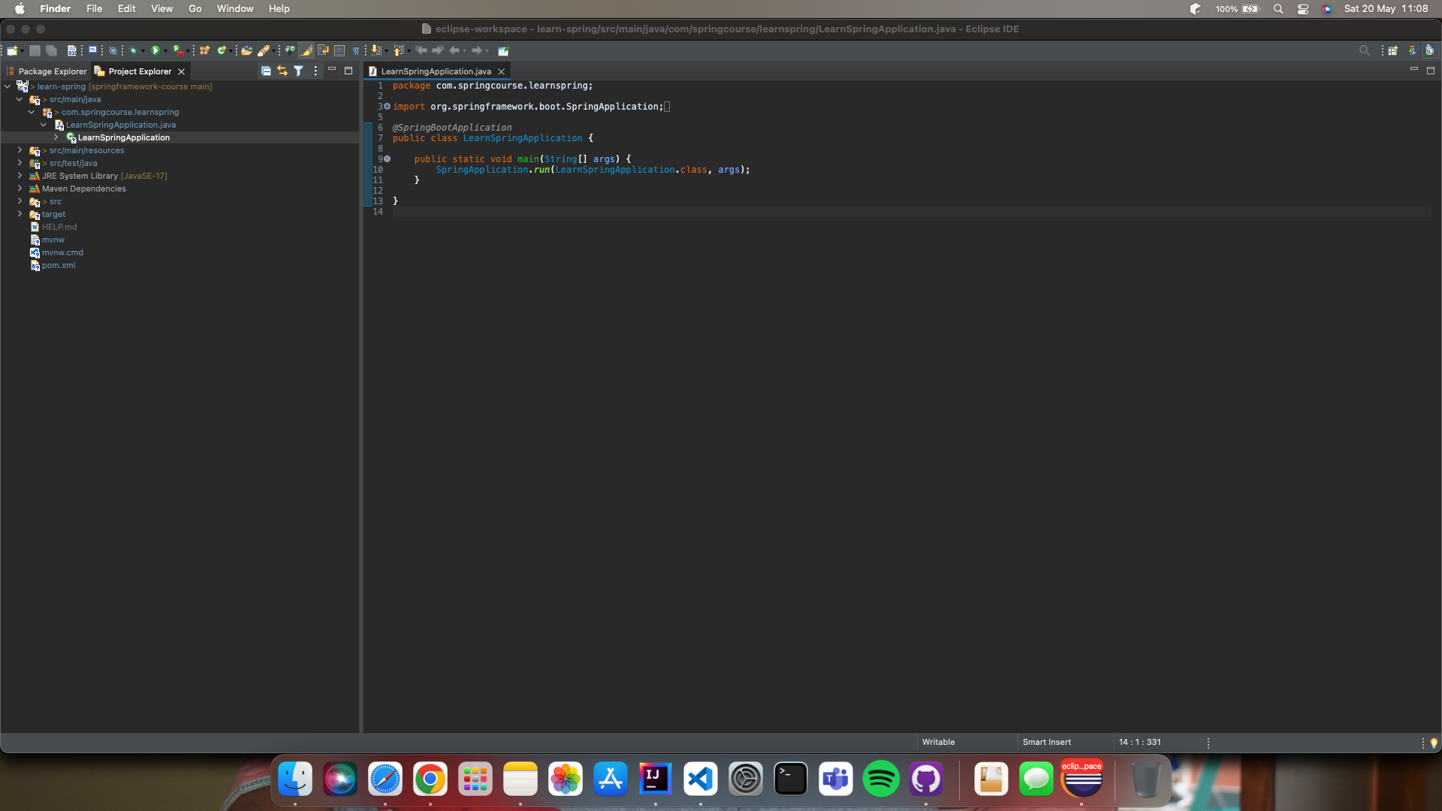Open Spotify from the dock

pyautogui.click(x=880, y=779)
